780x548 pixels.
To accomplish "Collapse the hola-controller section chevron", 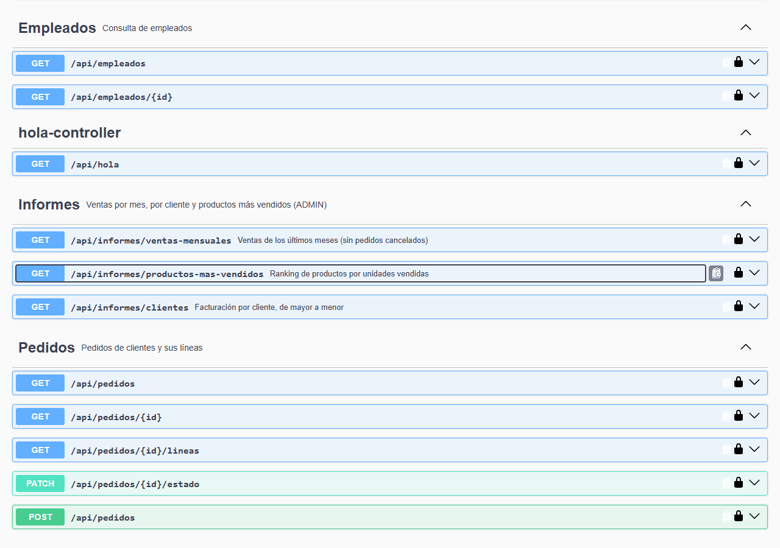I will [746, 133].
